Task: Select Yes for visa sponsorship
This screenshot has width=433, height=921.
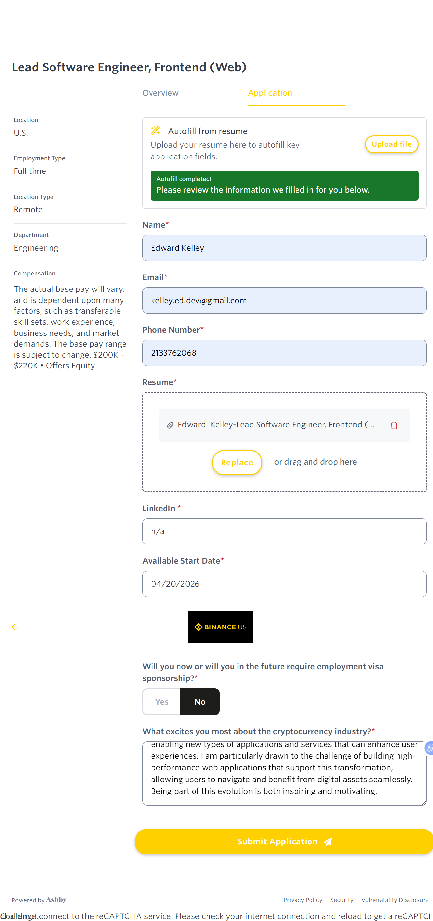Action: pyautogui.click(x=162, y=702)
